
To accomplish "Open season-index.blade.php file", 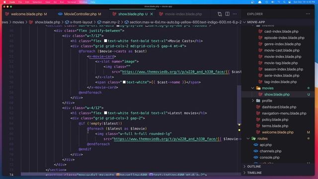I will click(284, 69).
